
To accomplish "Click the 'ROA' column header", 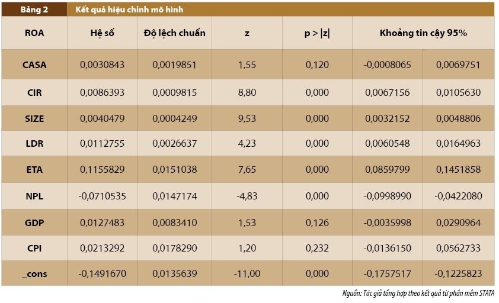I will tap(34, 33).
